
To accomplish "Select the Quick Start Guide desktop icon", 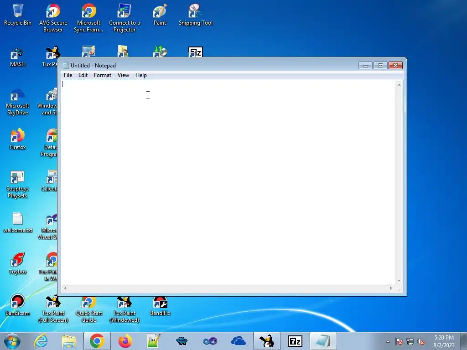I will tap(89, 309).
